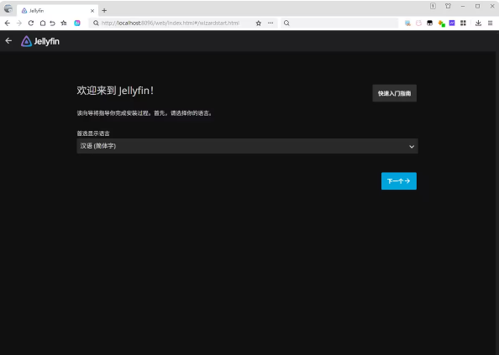Click the 首选显示语言 label
The height and width of the screenshot is (355, 499).
coord(93,133)
